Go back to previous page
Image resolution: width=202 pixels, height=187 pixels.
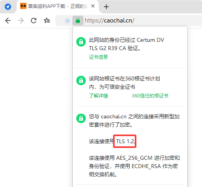coord(8,21)
